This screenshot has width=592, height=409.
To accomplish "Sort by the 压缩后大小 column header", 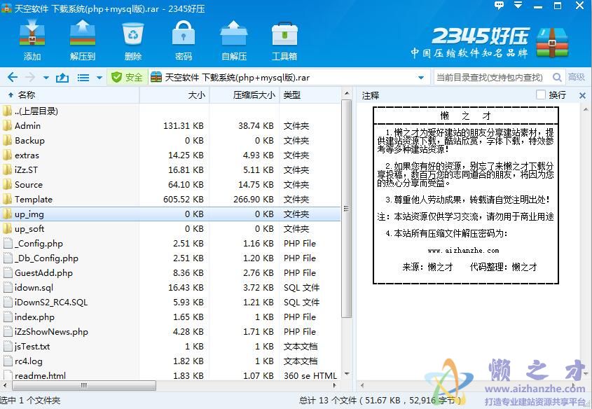I will click(x=245, y=95).
